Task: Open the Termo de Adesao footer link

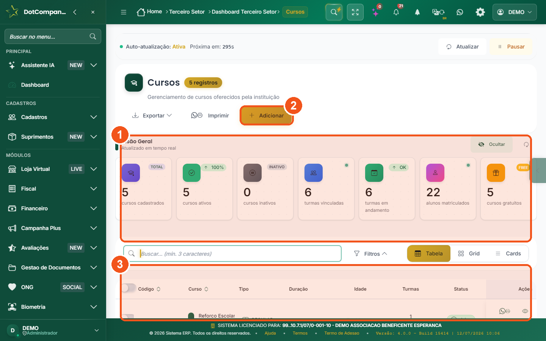Action: (342, 333)
